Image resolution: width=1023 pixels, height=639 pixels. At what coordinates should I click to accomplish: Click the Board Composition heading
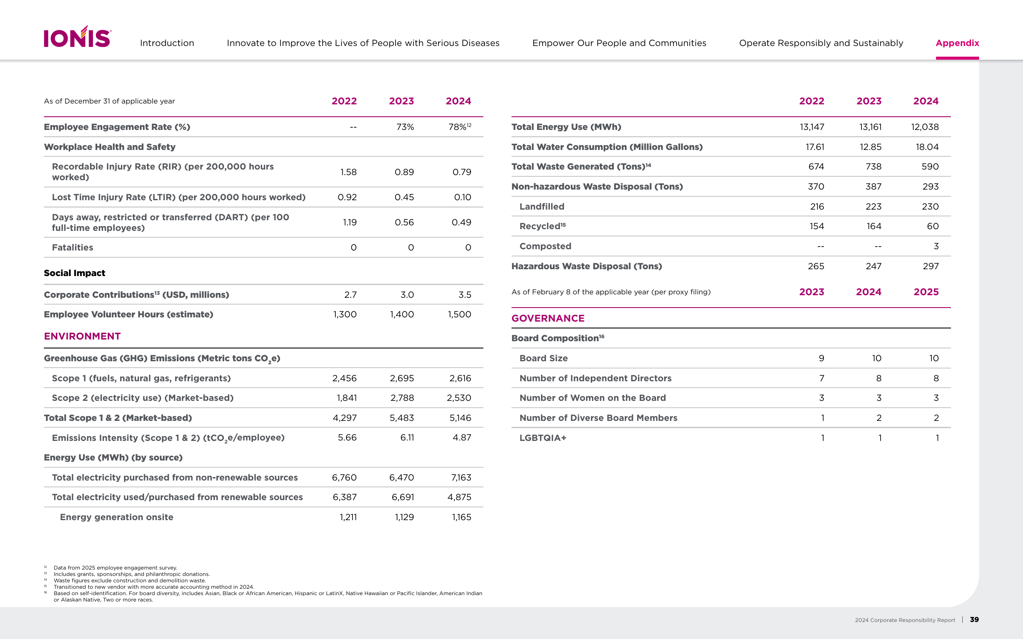(x=558, y=338)
